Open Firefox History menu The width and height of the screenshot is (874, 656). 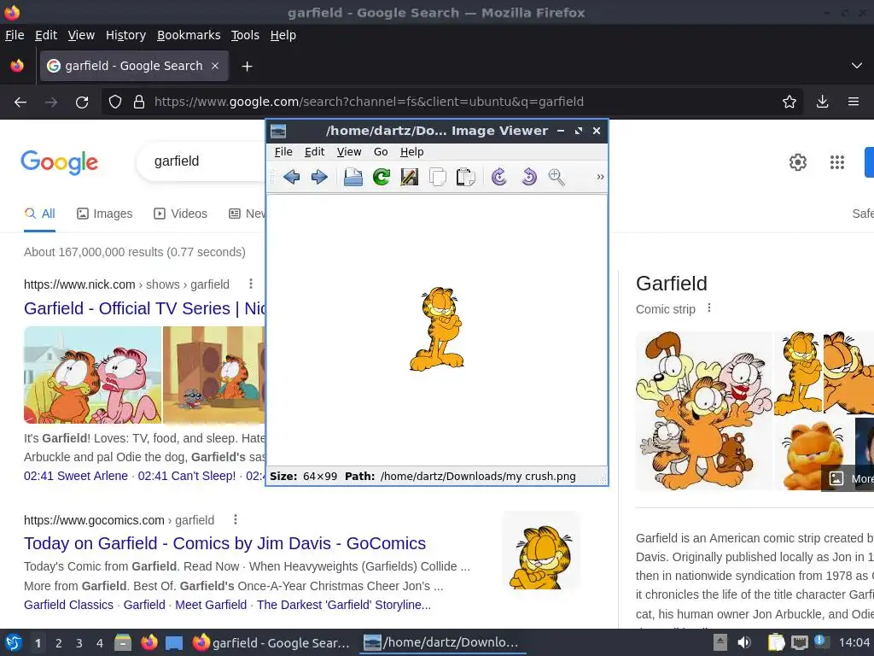(x=126, y=35)
